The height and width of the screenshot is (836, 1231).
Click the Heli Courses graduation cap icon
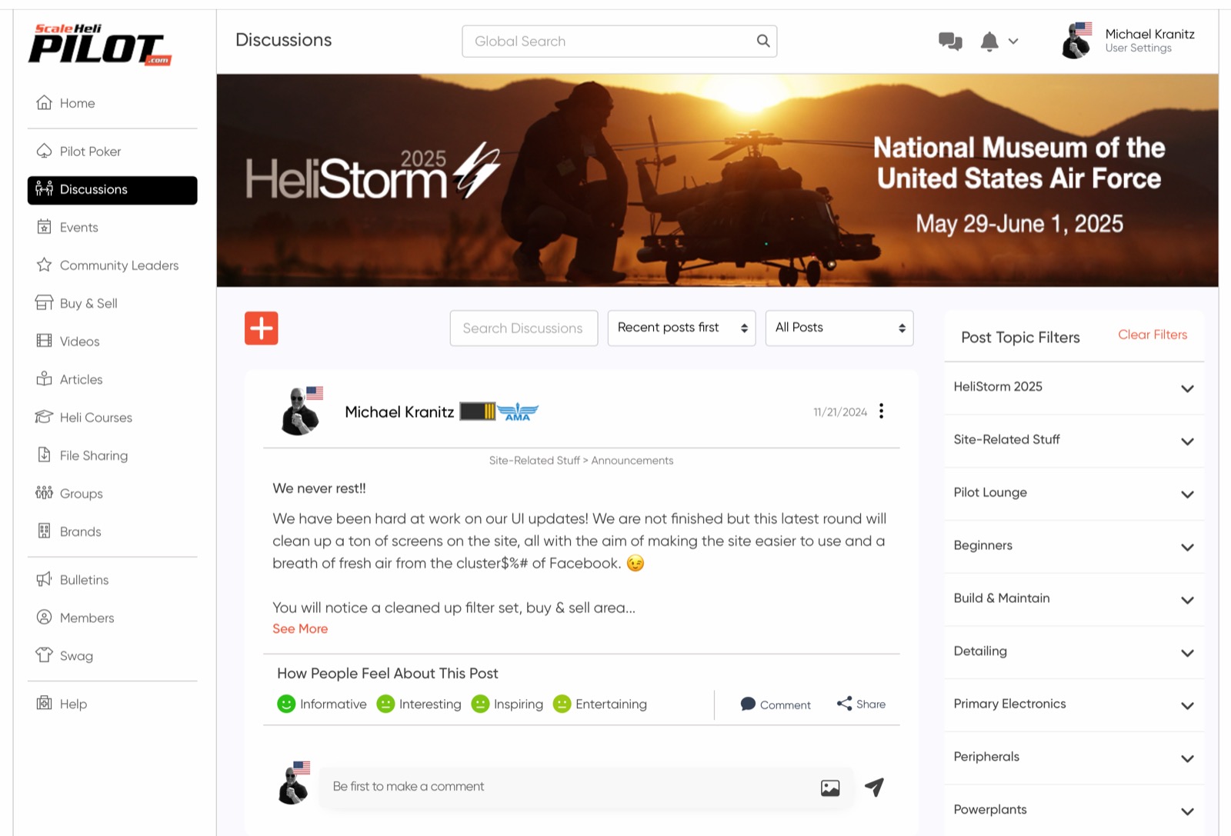[44, 418]
